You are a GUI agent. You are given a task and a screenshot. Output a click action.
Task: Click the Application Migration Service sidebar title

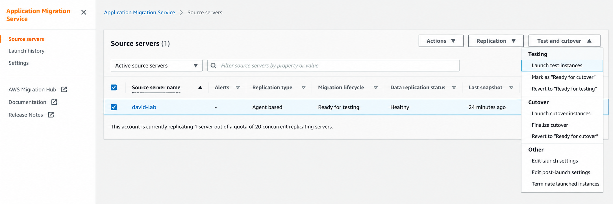pos(38,15)
